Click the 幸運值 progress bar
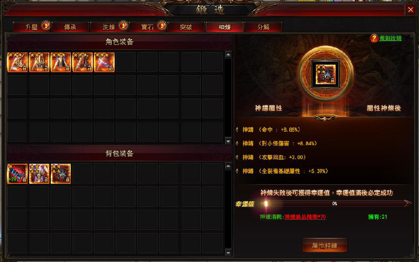 (x=335, y=204)
